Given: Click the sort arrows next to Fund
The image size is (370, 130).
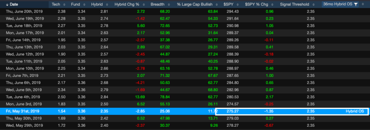Looking at the screenshot, I should click(x=85, y=4).
